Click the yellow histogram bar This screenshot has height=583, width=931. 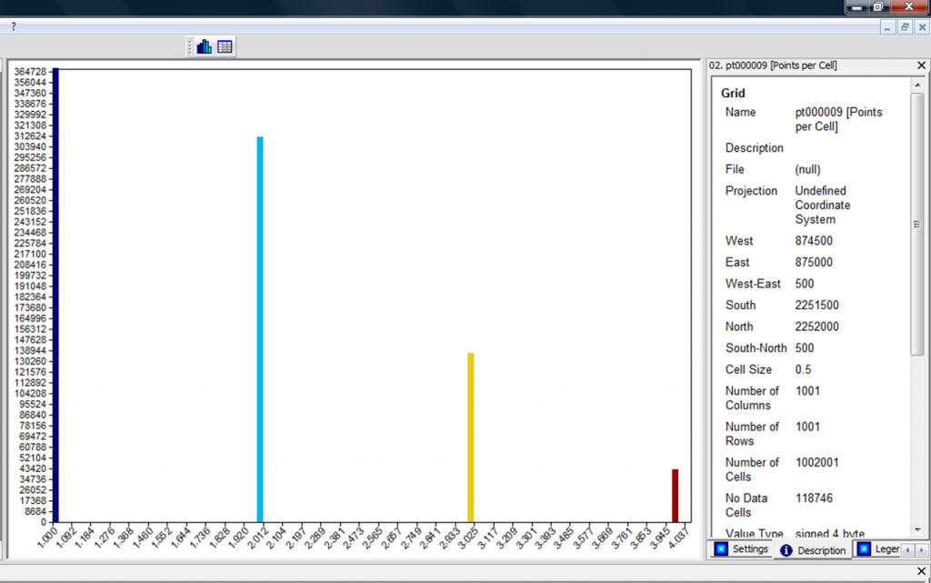[470, 437]
